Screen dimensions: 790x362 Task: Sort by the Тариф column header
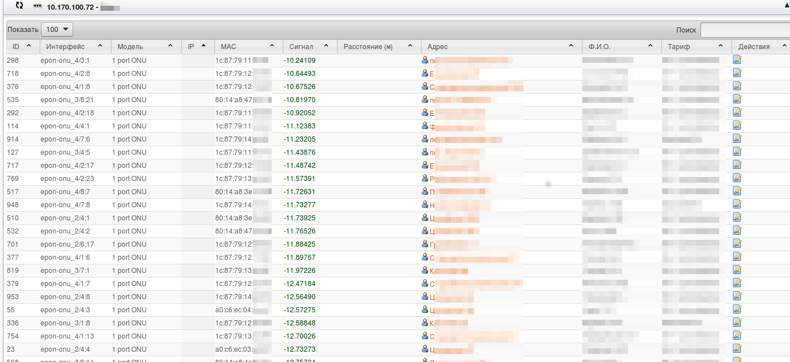[x=696, y=47]
